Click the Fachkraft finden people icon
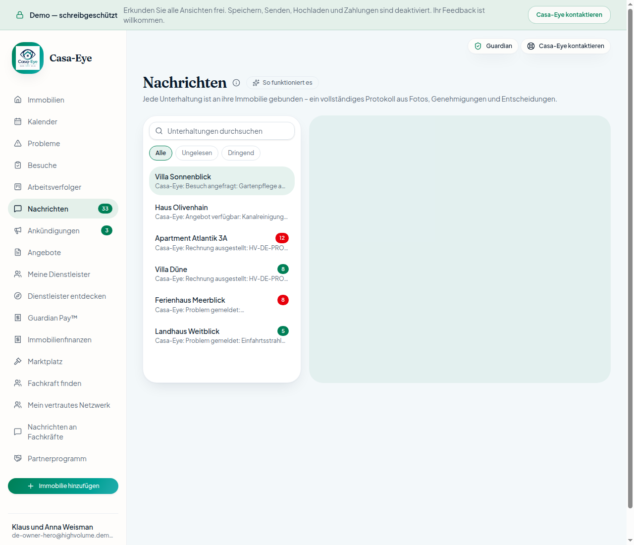This screenshot has height=545, width=634. [x=18, y=383]
